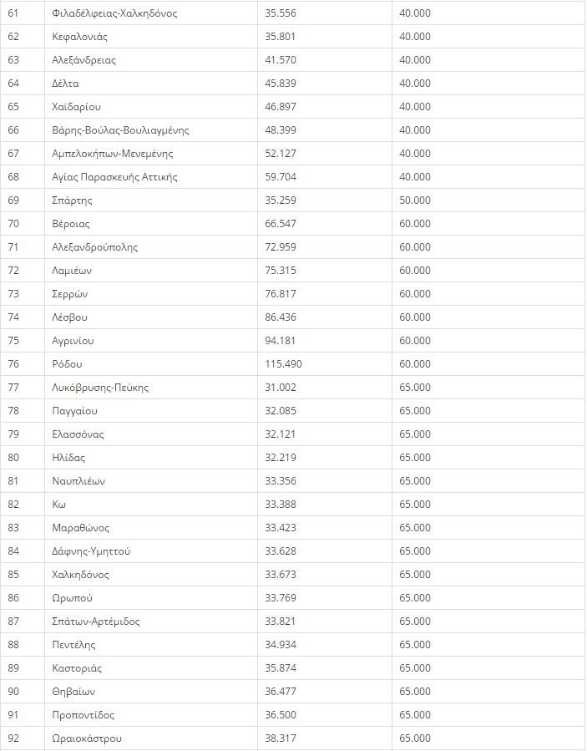
Task: Click the Λυκόβρυσης-Πεύκης cell
Action: 151,388
